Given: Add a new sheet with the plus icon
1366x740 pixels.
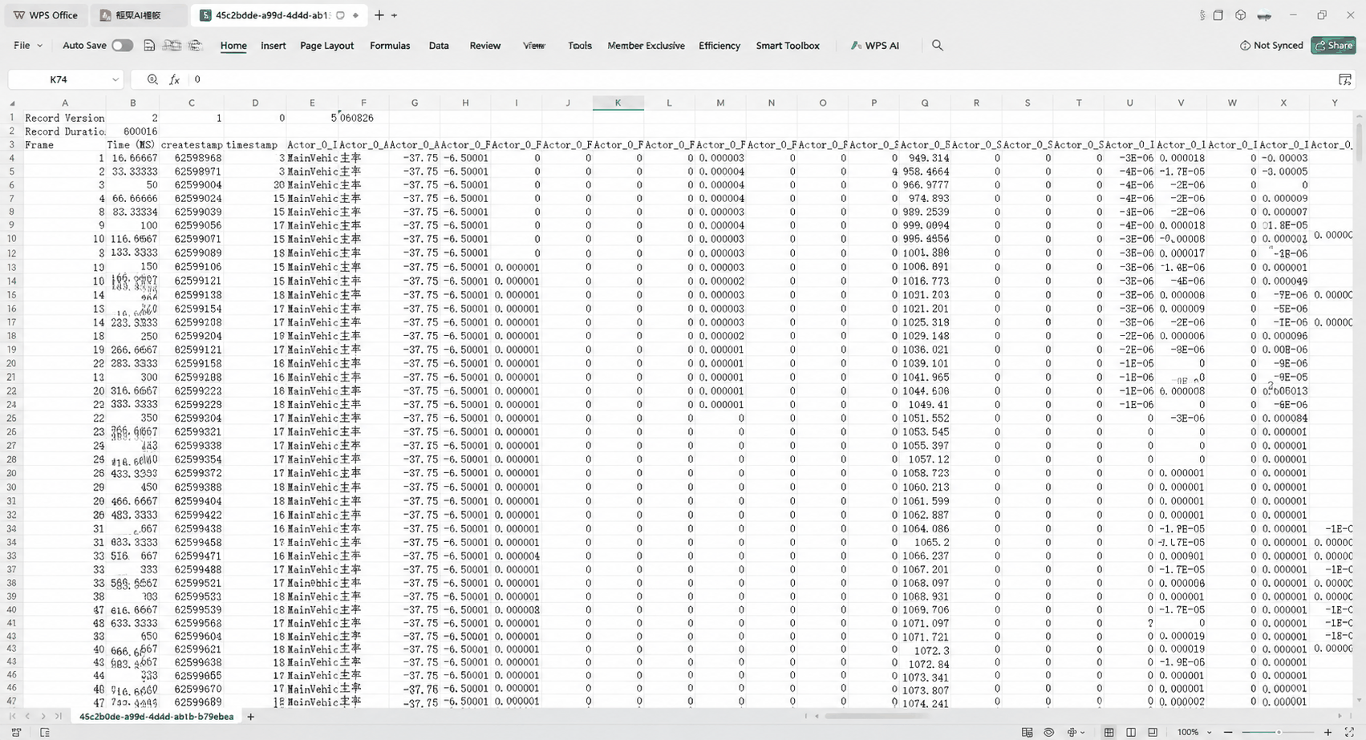Looking at the screenshot, I should [x=250, y=717].
